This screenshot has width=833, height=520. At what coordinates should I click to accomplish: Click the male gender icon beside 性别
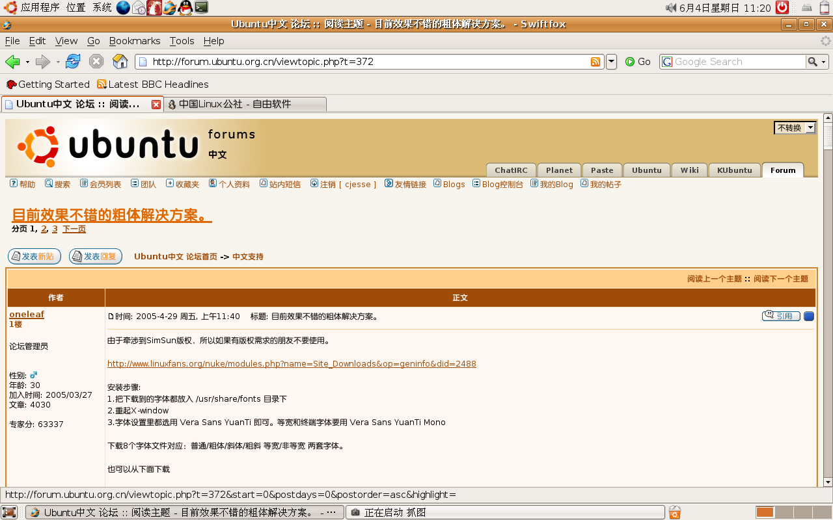tap(34, 375)
